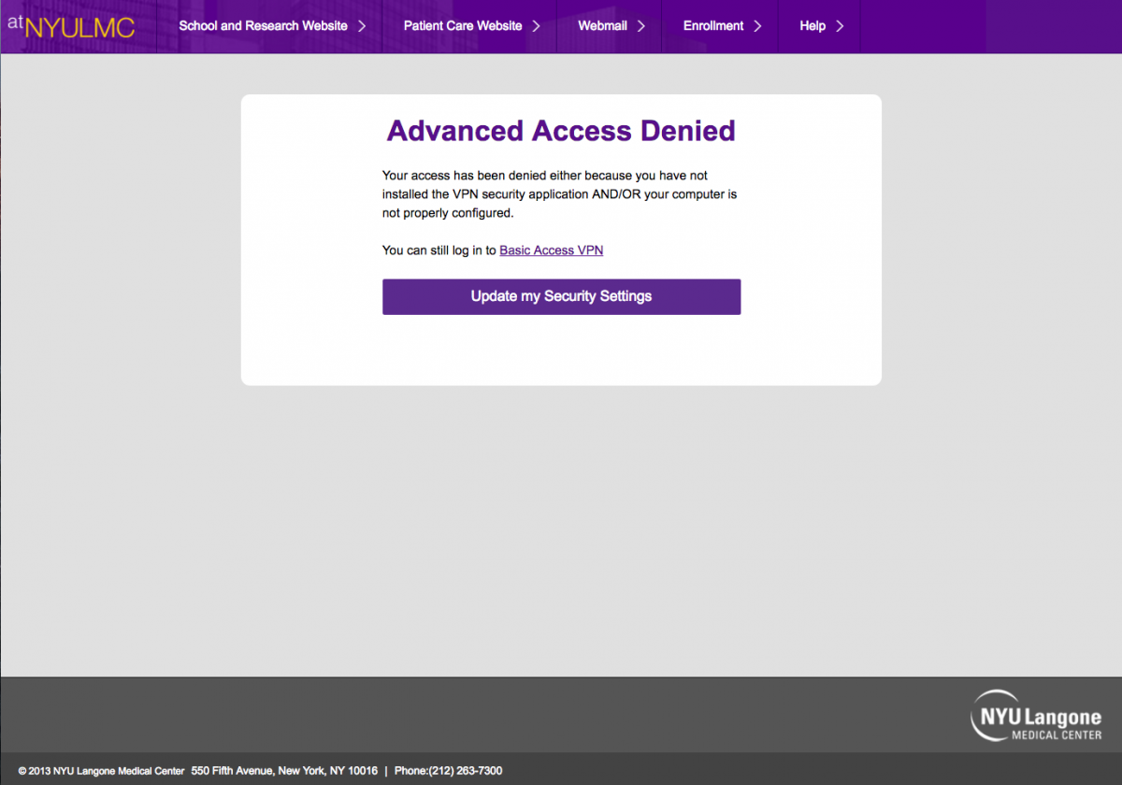Open Patient Care Website menu item
This screenshot has height=785, width=1122.
[463, 26]
